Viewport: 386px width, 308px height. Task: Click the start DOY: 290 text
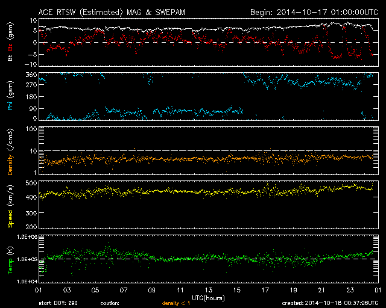[57, 303]
